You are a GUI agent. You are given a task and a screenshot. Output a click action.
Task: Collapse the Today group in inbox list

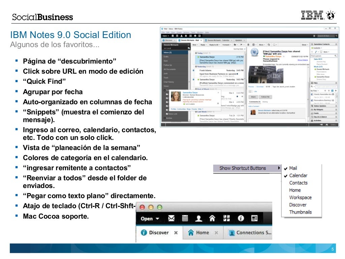pyautogui.click(x=196, y=53)
